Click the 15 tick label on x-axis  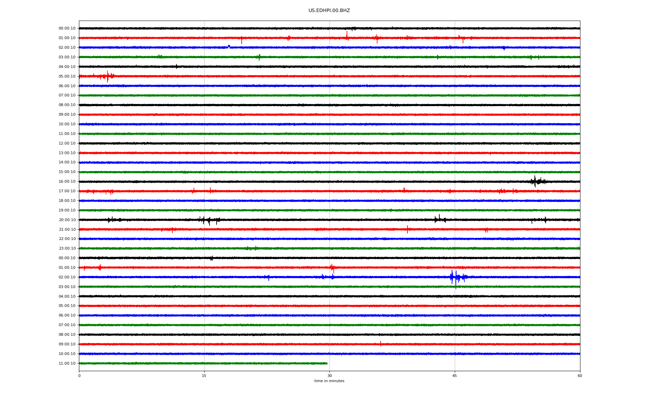pyautogui.click(x=204, y=376)
